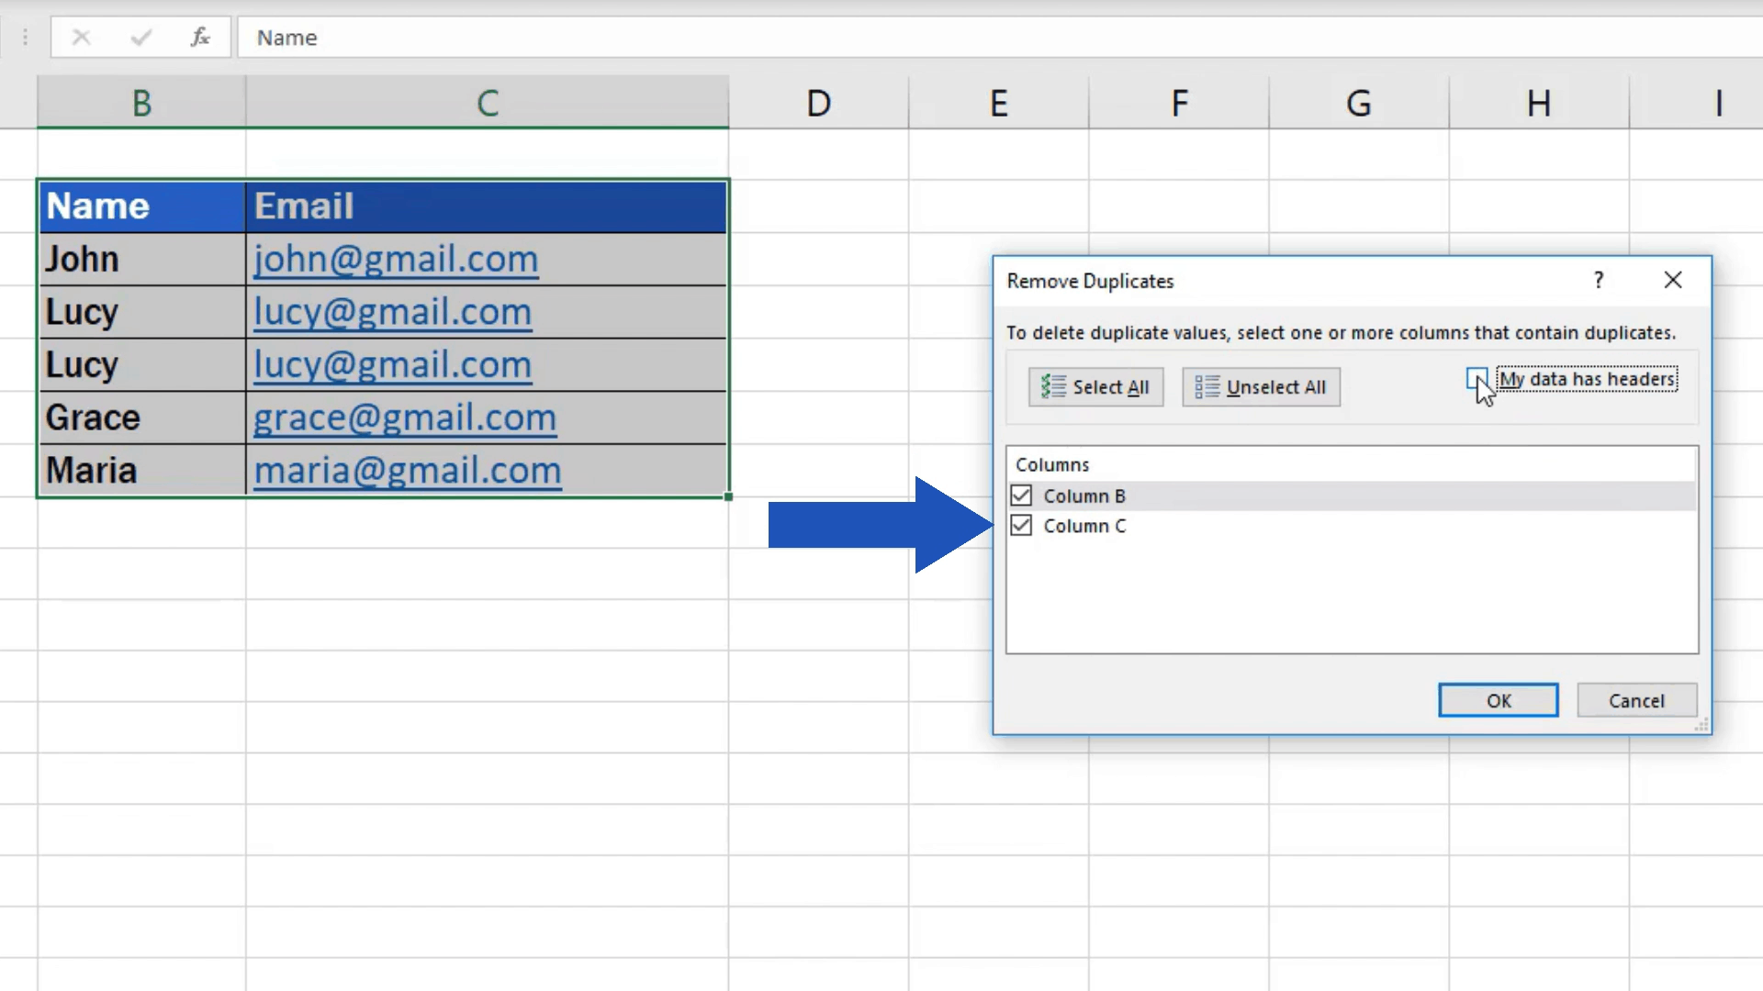The height and width of the screenshot is (991, 1763).
Task: Open the maria@gmail.com hyperlink
Action: coord(407,470)
